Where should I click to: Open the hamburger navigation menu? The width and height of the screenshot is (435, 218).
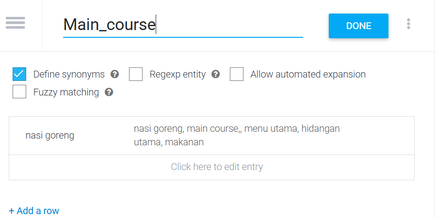click(x=16, y=23)
